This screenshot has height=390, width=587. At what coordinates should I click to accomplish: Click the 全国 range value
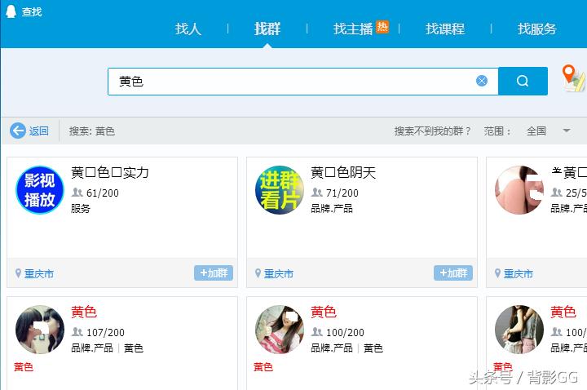point(536,131)
